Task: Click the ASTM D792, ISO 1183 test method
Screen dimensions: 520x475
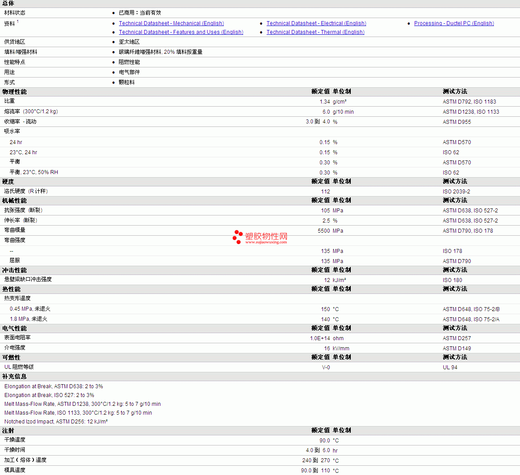Action: pyautogui.click(x=469, y=102)
